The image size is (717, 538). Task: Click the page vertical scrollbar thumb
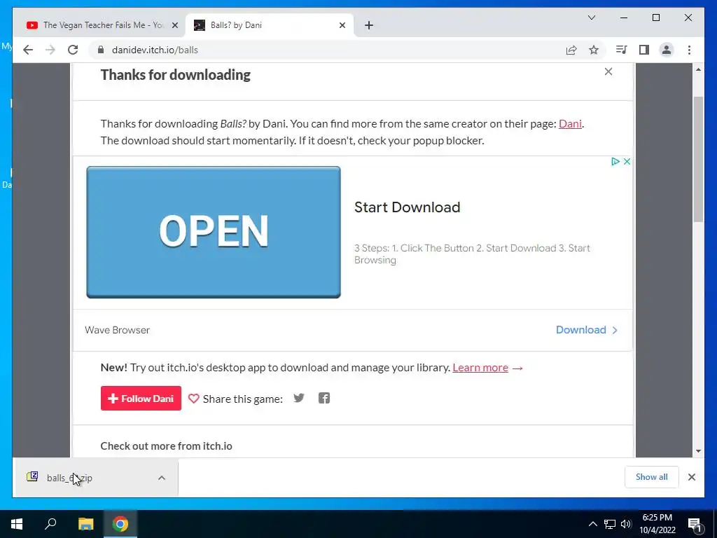[698, 159]
